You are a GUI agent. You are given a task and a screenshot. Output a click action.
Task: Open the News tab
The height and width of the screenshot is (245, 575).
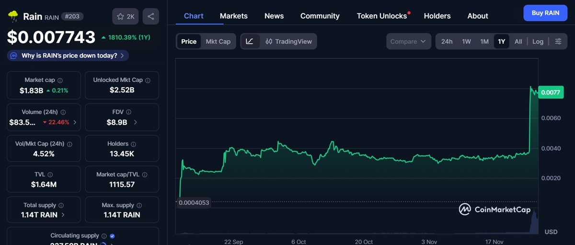pos(274,16)
